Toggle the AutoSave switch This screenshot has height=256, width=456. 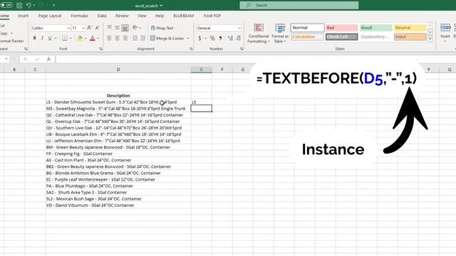tap(6, 5)
